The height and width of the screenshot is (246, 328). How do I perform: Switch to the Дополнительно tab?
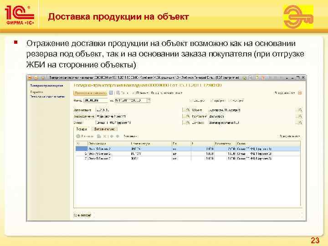104,129
